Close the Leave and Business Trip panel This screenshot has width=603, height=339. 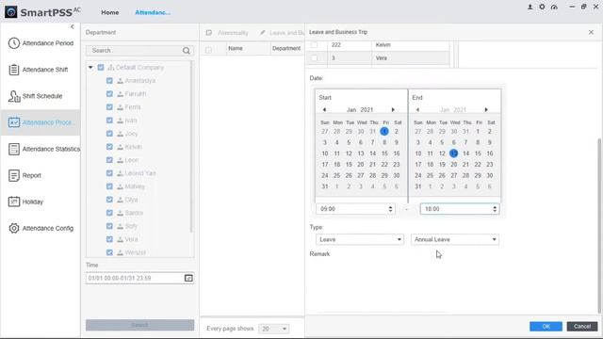tap(591, 32)
